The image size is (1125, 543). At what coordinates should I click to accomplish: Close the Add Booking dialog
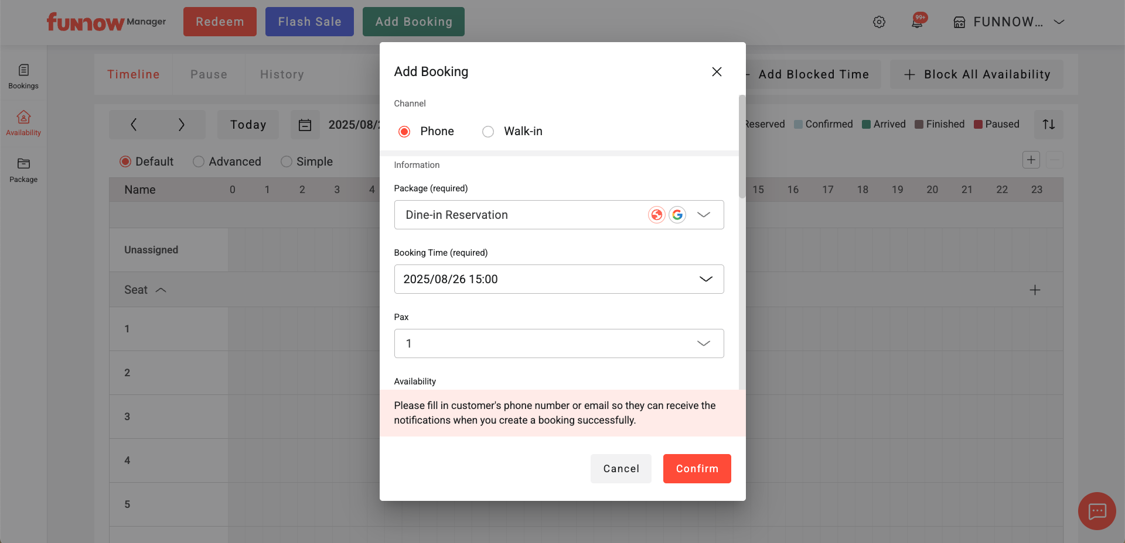point(716,72)
